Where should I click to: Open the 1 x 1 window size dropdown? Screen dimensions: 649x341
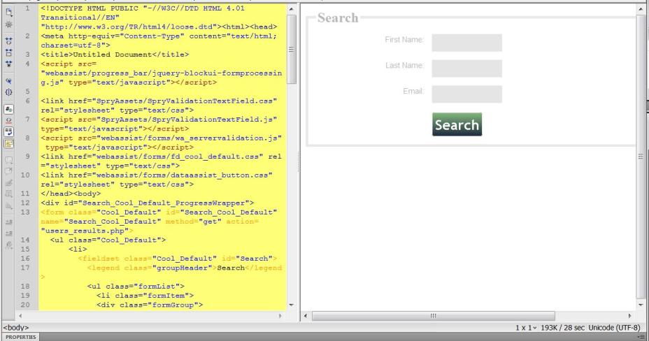click(526, 328)
